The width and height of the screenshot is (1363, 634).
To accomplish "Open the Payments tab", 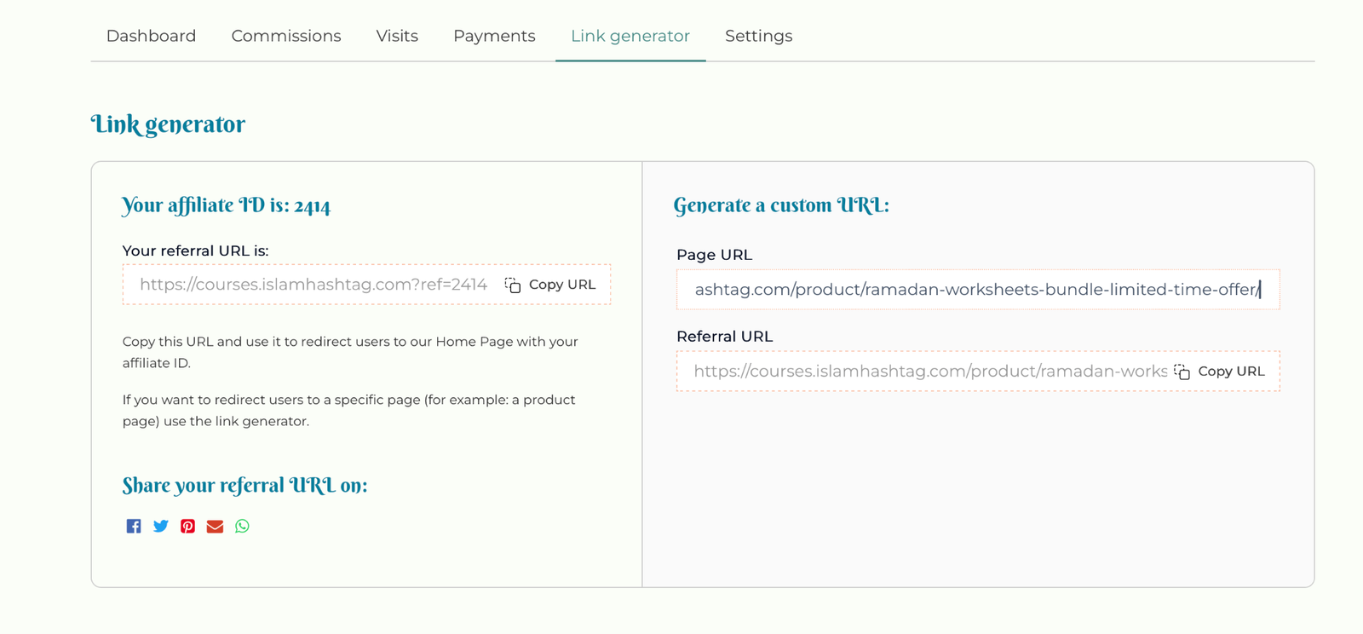I will [494, 36].
